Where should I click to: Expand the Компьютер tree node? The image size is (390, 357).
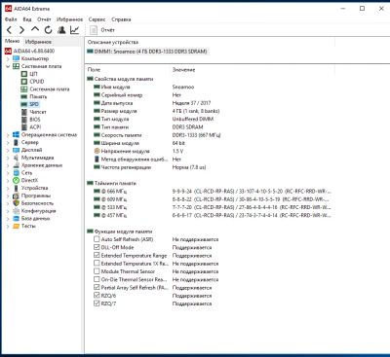pos(8,58)
